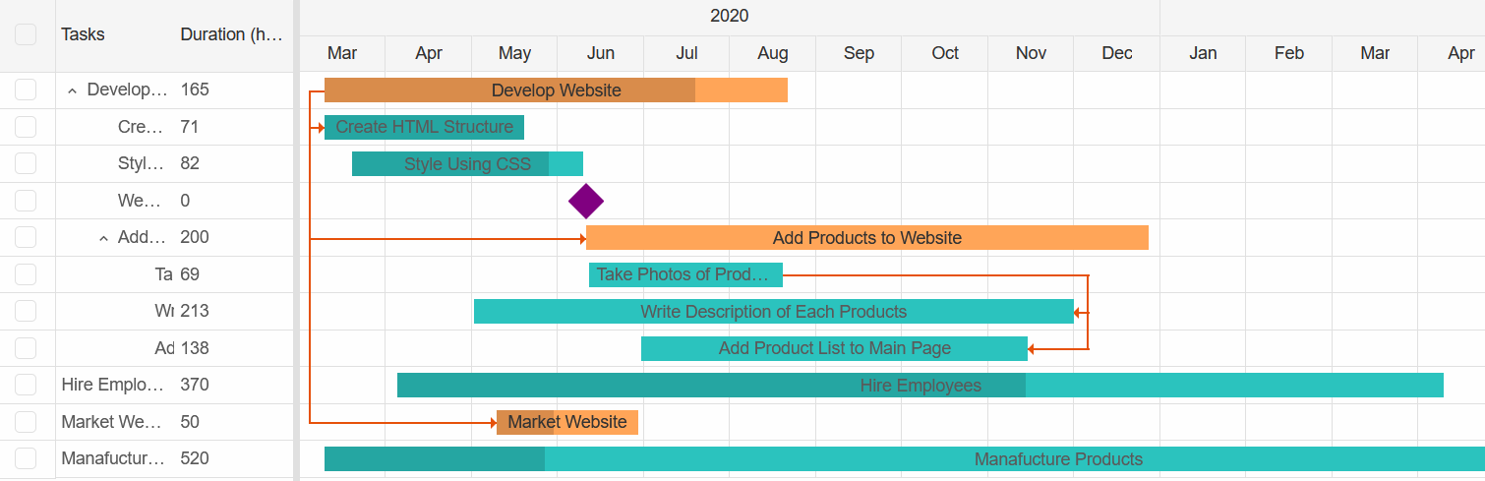The image size is (1485, 481).
Task: Click the purple milestone diamond marker
Action: pyautogui.click(x=586, y=201)
